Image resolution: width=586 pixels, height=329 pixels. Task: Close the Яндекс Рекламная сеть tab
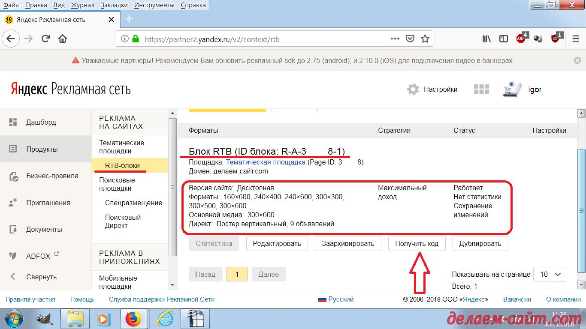click(111, 20)
